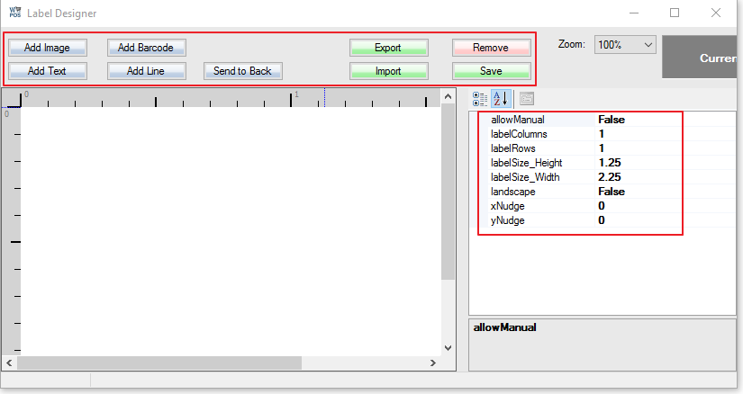743x394 pixels.
Task: Open the Property Pages icon
Action: coord(527,99)
